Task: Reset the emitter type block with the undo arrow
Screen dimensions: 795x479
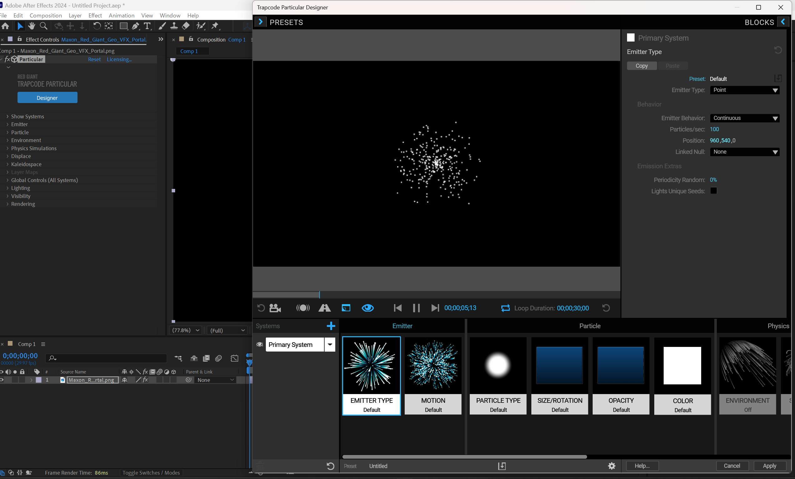Action: pyautogui.click(x=777, y=50)
